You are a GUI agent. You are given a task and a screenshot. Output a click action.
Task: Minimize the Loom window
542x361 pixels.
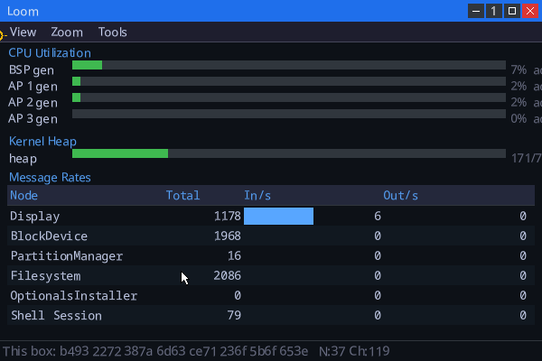coord(476,11)
